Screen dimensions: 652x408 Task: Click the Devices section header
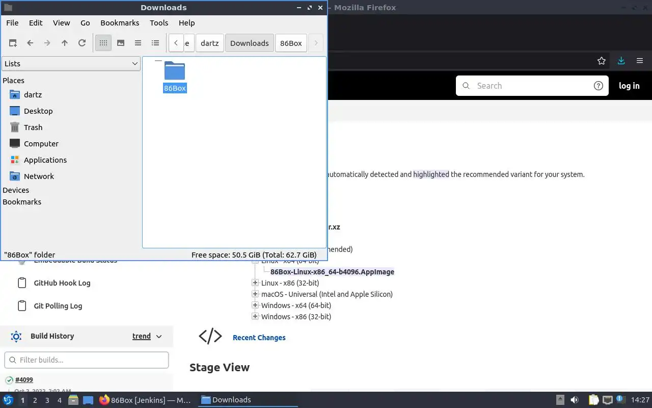(x=16, y=190)
